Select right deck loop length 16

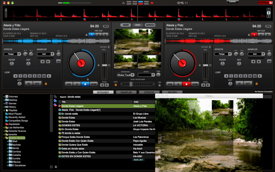coord(250,76)
